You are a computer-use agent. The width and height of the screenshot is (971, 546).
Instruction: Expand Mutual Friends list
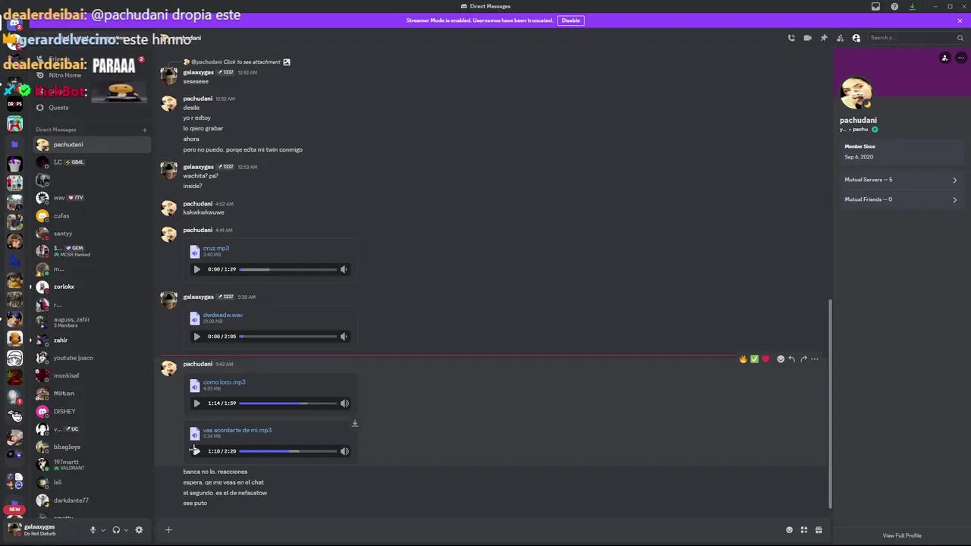(x=900, y=199)
